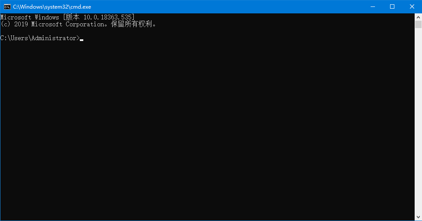Image resolution: width=422 pixels, height=221 pixels.
Task: Open the cmd.exe system menu icon
Action: pyautogui.click(x=7, y=7)
